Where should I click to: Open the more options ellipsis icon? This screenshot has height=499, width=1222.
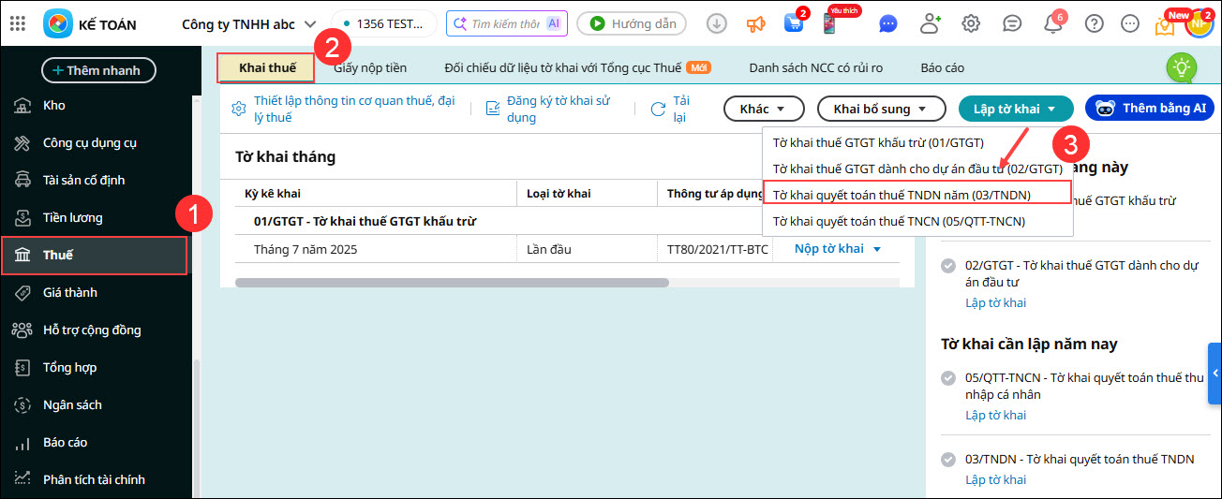point(1130,23)
